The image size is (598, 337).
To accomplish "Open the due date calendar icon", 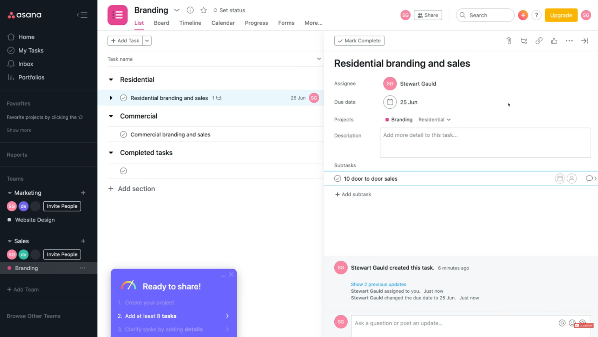I will coord(390,102).
